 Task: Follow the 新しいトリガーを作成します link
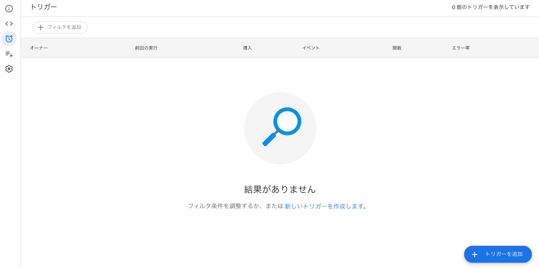tap(326, 206)
